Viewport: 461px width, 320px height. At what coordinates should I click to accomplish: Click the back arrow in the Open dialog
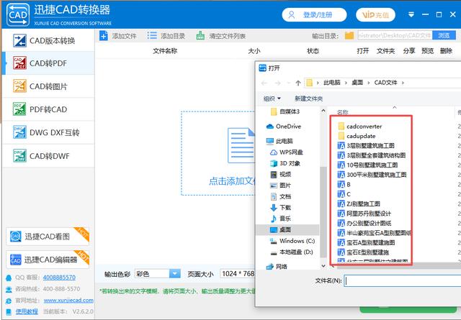pos(264,83)
